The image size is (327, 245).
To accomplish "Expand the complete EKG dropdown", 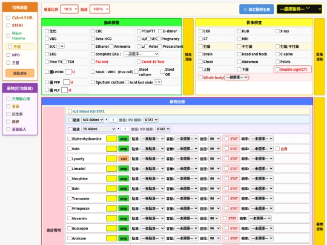I will pos(141,54).
